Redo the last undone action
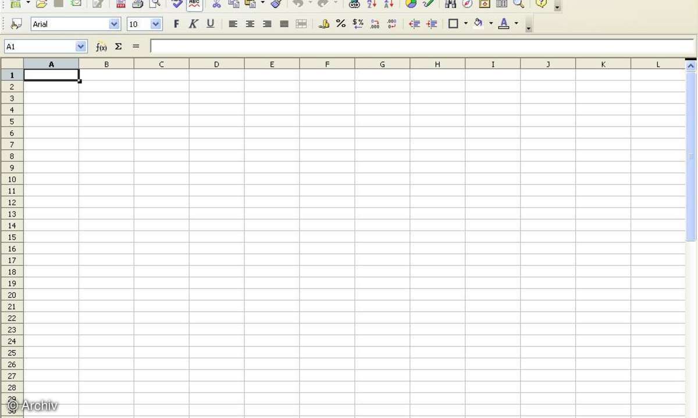The width and height of the screenshot is (698, 418). (x=323, y=3)
